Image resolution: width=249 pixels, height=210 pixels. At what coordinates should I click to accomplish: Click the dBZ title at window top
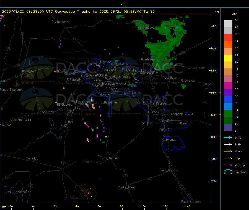(x=124, y=4)
